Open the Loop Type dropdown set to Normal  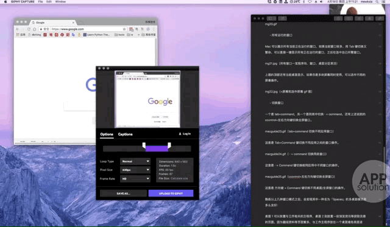pyautogui.click(x=135, y=161)
